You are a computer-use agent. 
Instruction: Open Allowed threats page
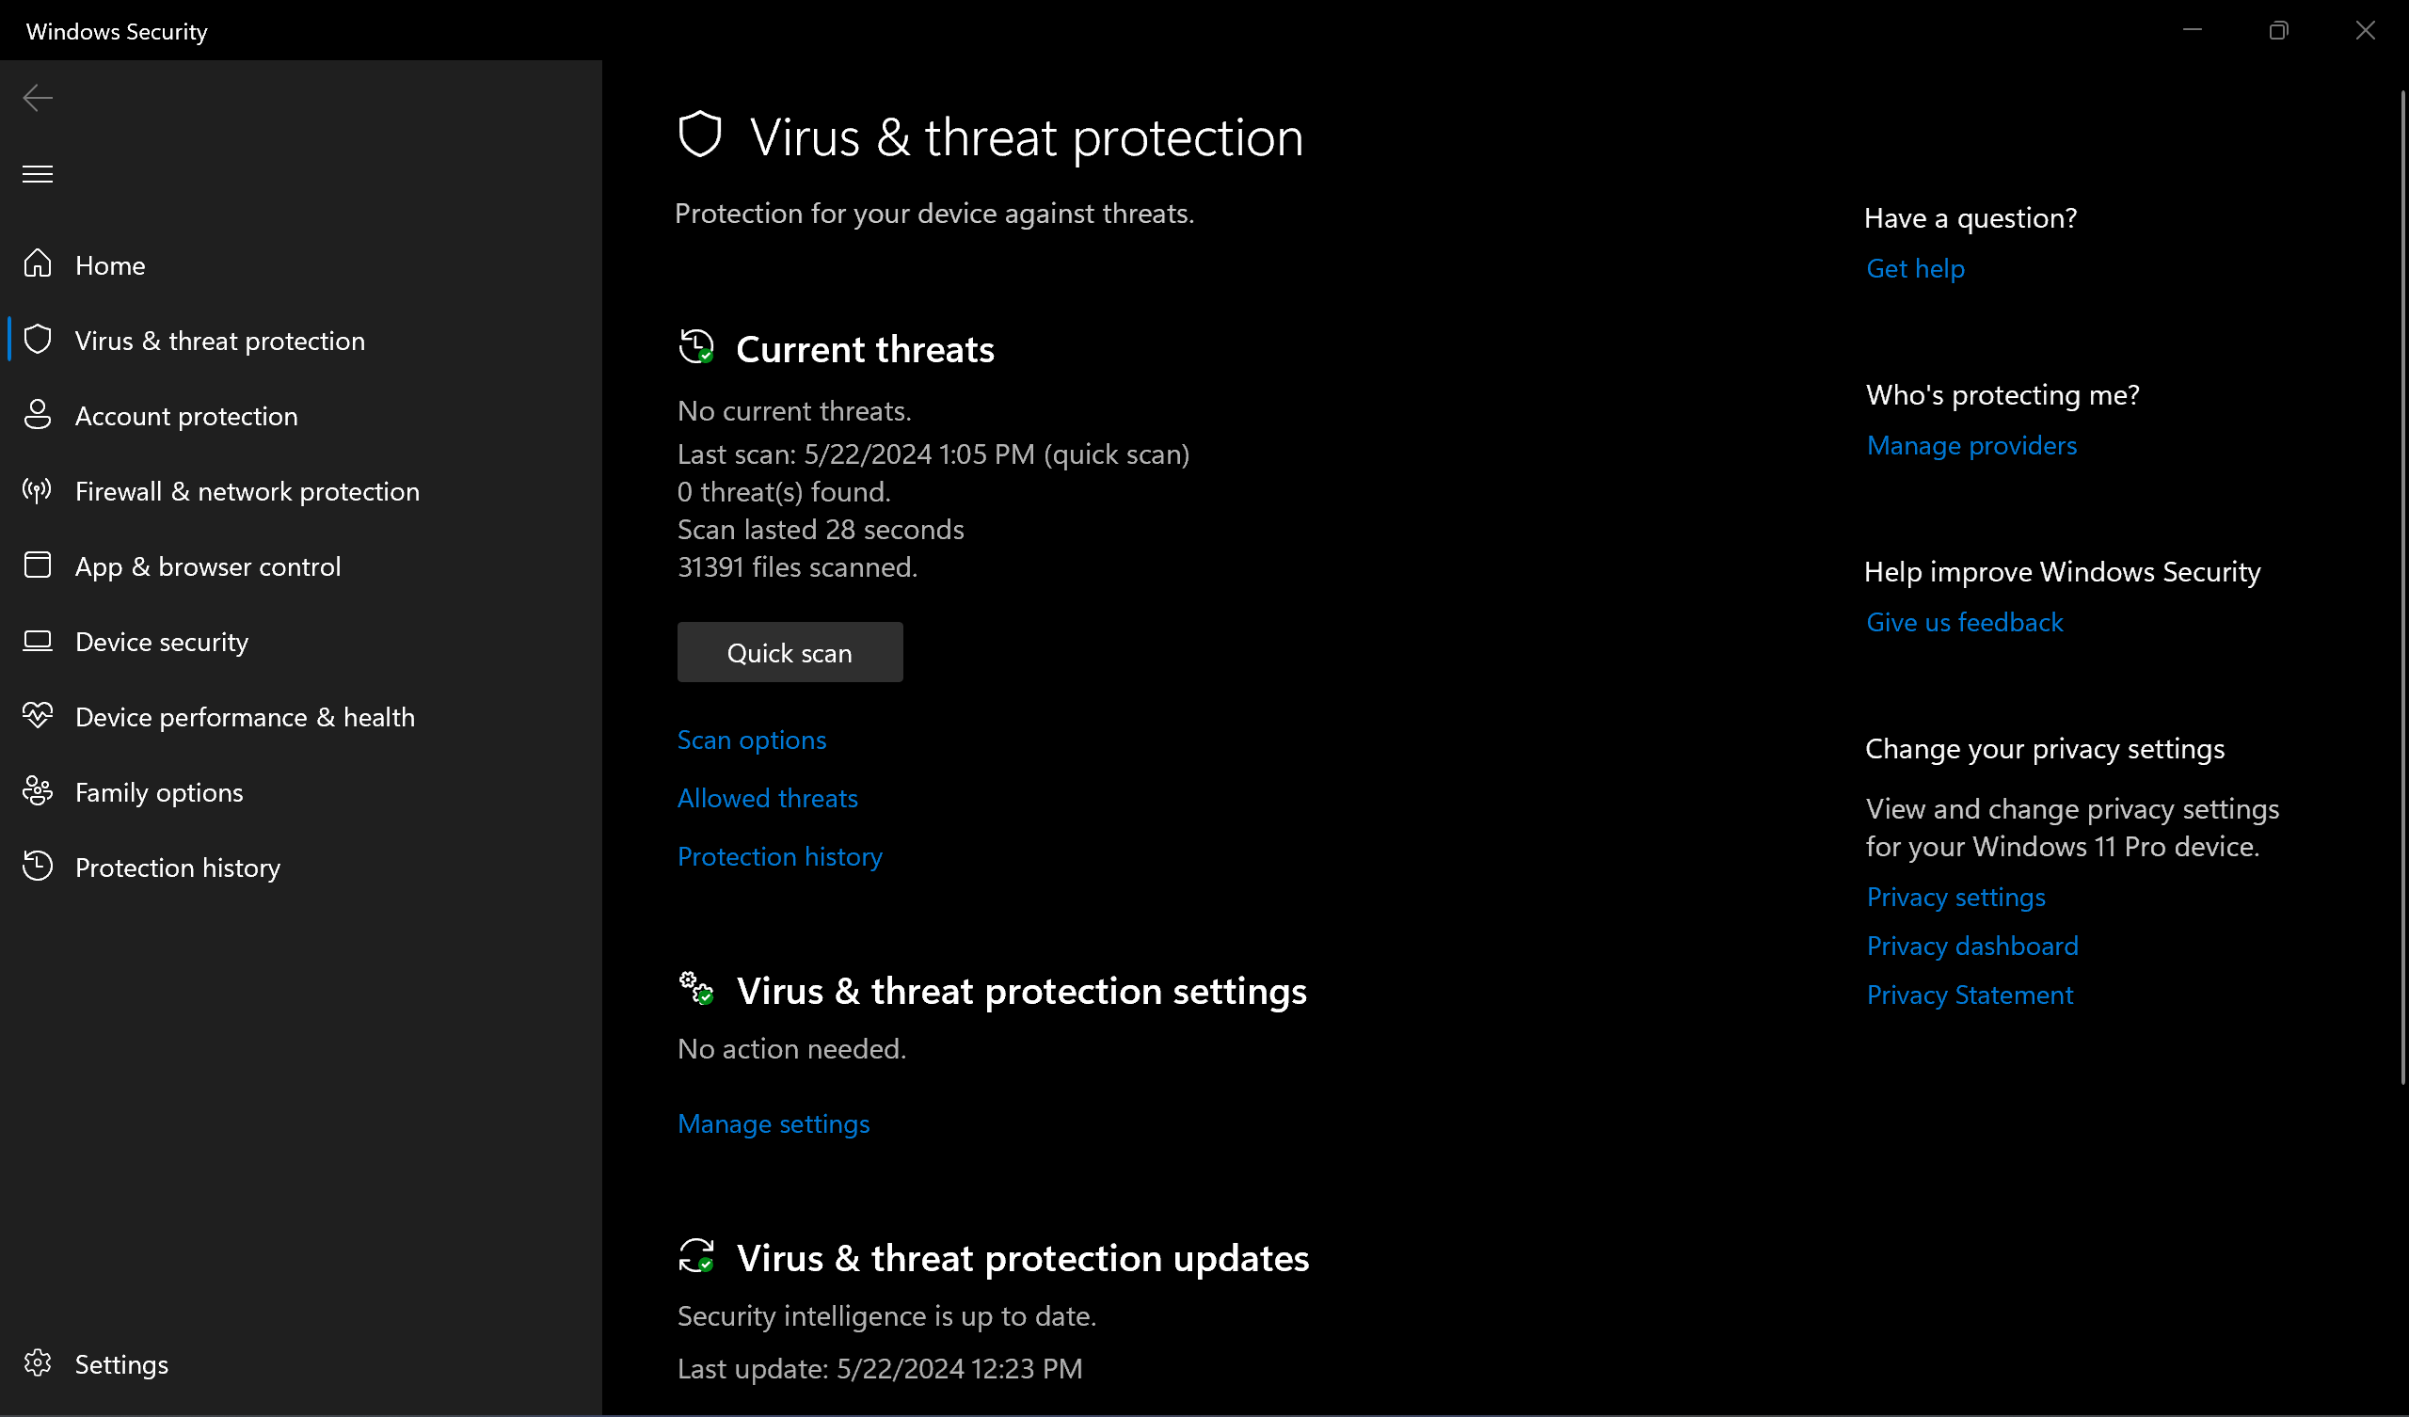click(x=767, y=798)
